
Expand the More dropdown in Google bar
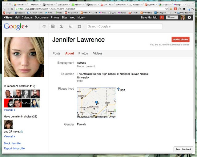click(x=81, y=18)
